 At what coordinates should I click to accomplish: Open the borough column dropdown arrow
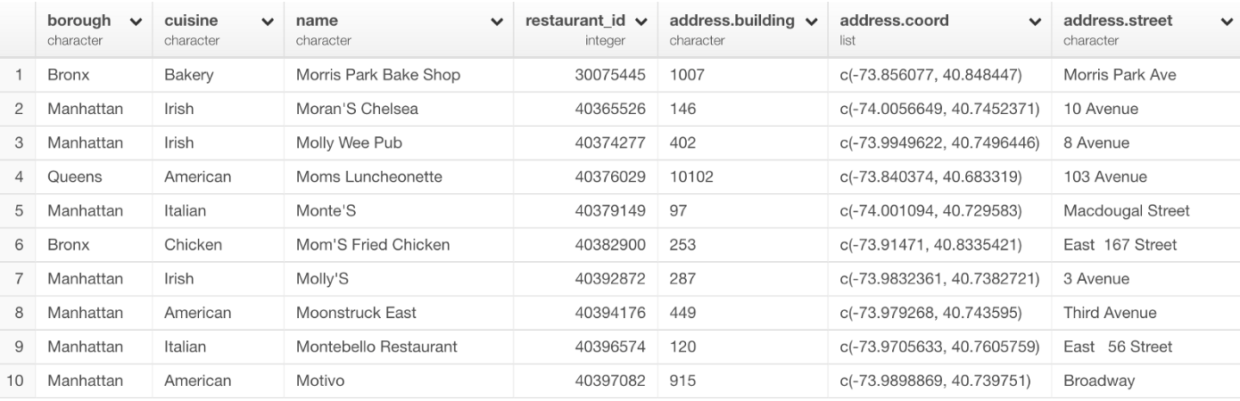[135, 21]
